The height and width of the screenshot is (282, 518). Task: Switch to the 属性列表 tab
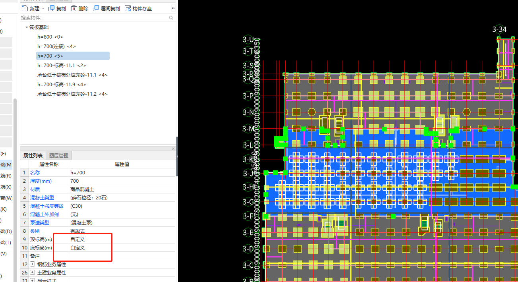coord(33,155)
